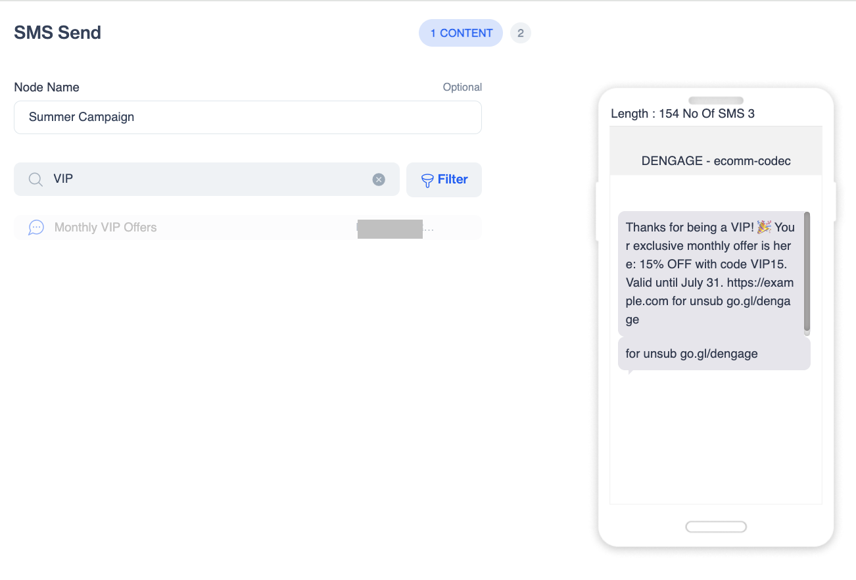Go to step 2 of SMS Send
This screenshot has height=580, width=856.
coord(520,33)
